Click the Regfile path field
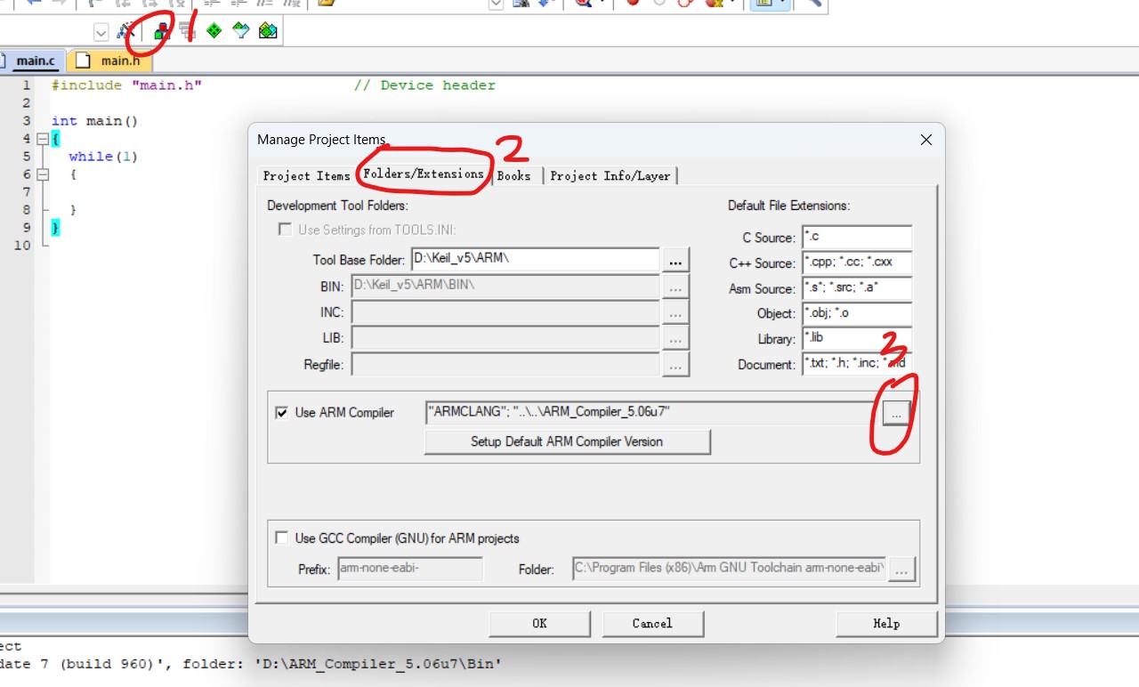Image resolution: width=1139 pixels, height=687 pixels. (x=505, y=363)
